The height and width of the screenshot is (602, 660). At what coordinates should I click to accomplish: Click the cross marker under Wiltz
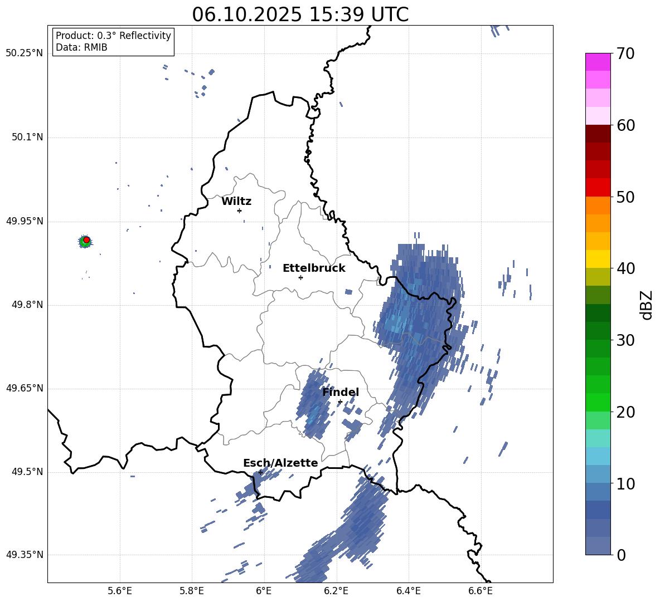click(240, 211)
